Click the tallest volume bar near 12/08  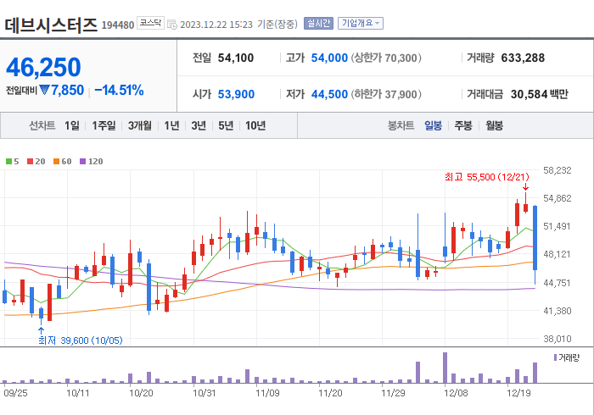tap(445, 368)
